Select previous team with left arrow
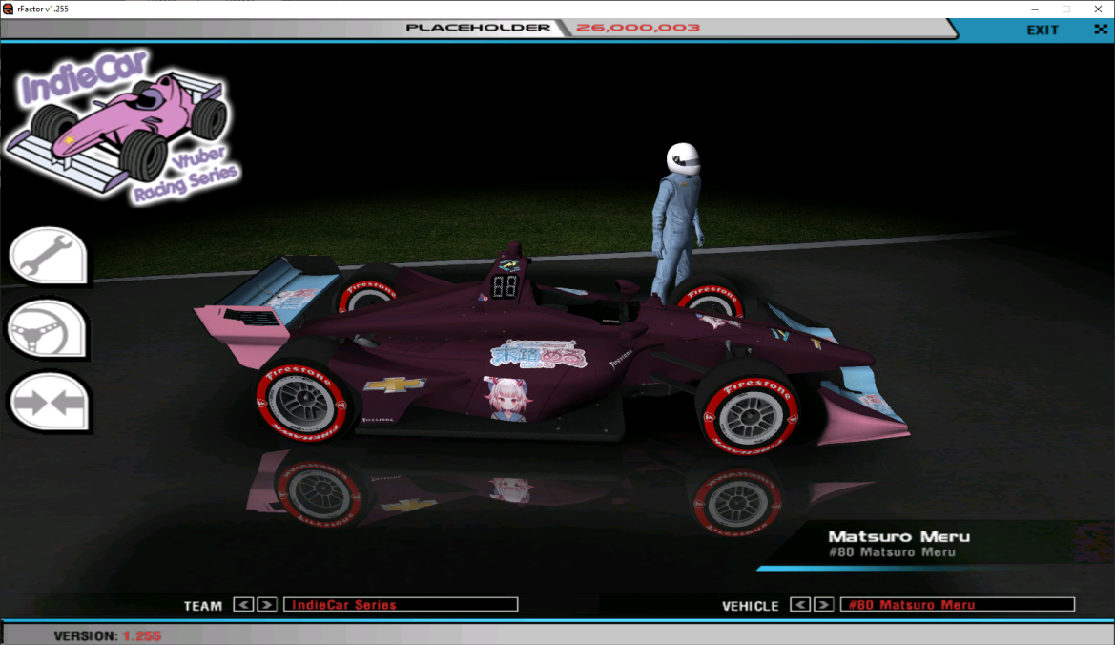Image resolution: width=1115 pixels, height=645 pixels. click(x=243, y=604)
